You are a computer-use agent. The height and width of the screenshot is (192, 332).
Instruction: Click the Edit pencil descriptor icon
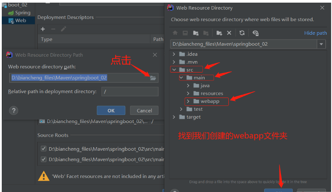click(x=63, y=29)
